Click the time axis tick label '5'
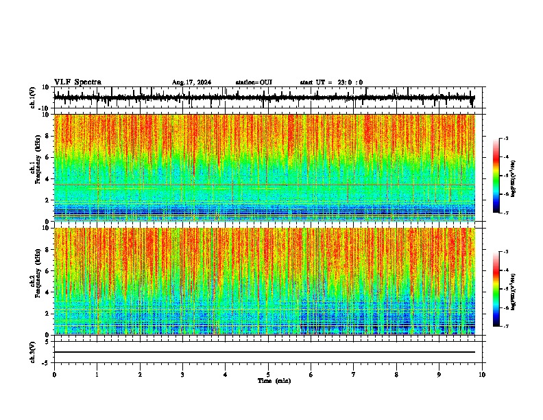This screenshot has height=420, width=543. pos(268,375)
